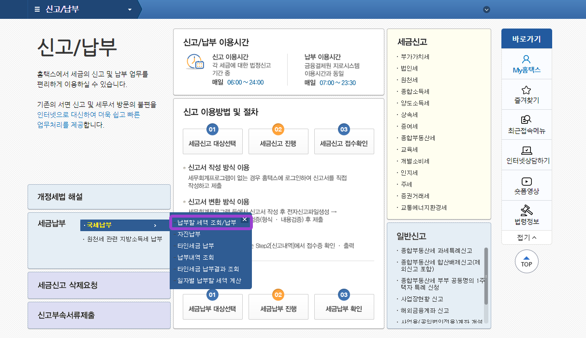Image resolution: width=586 pixels, height=338 pixels.
Task: Open the 신고/납부 dropdown arrow
Action: point(128,9)
